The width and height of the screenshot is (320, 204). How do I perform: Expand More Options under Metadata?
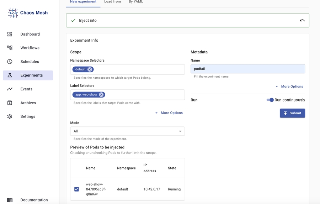[289, 87]
